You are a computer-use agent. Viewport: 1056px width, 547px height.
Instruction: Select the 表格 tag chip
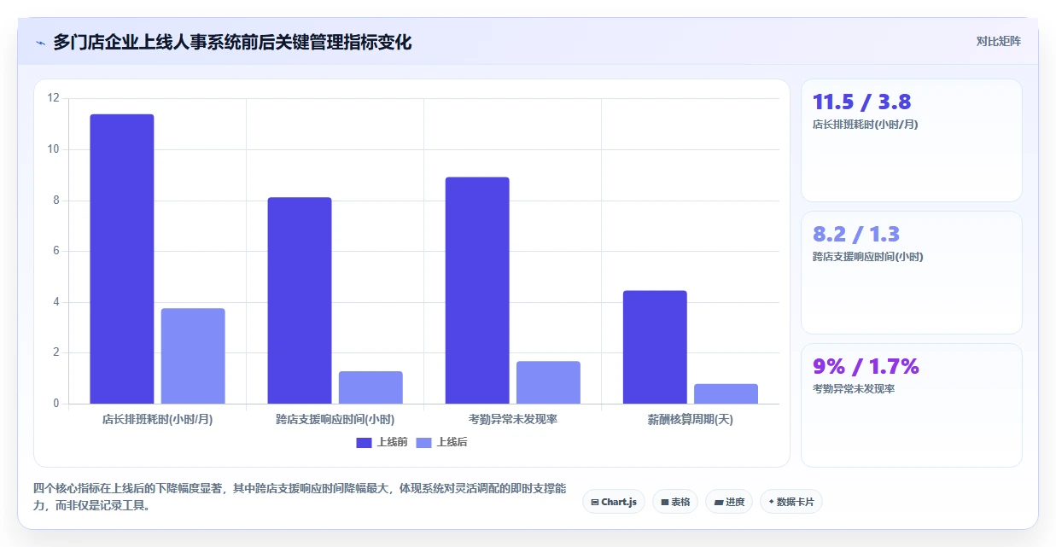675,502
